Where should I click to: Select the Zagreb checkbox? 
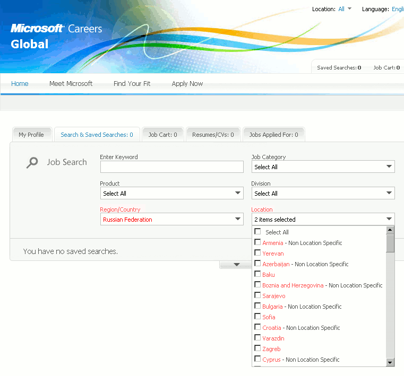coord(258,348)
